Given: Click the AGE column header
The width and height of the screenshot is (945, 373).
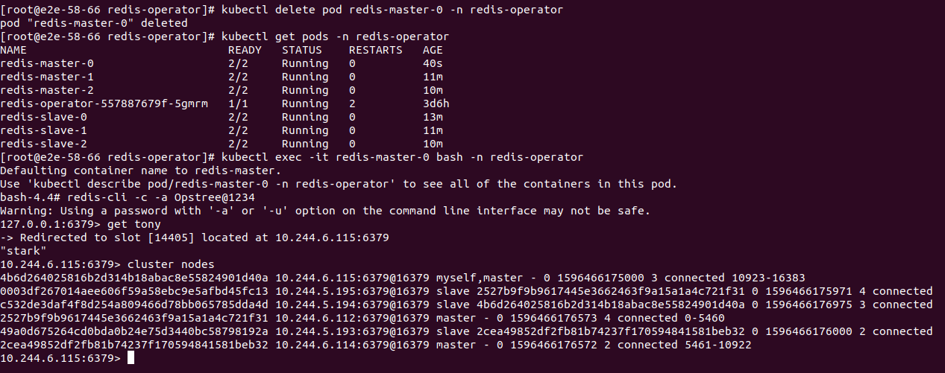Looking at the screenshot, I should pos(433,51).
